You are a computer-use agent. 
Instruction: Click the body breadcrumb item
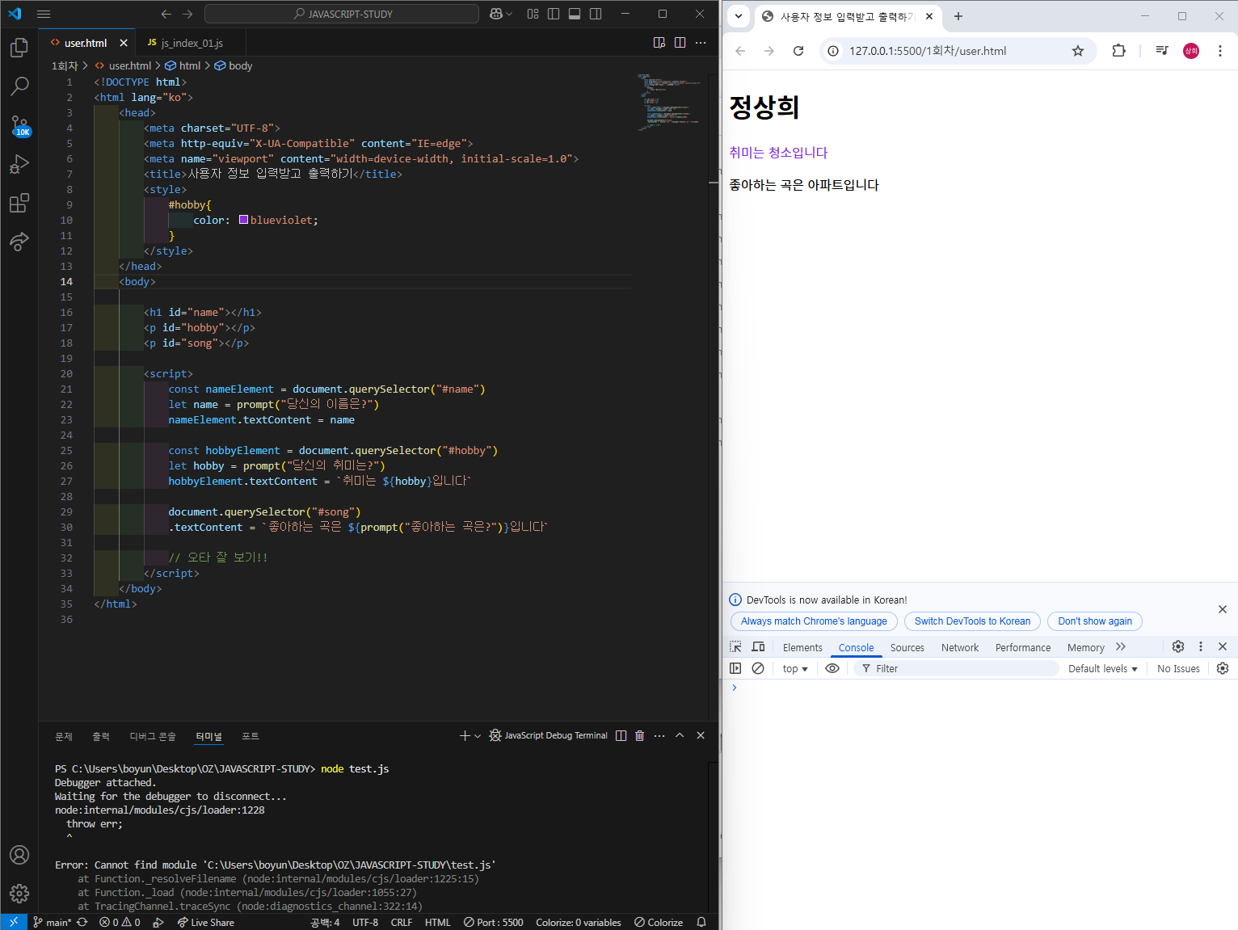[234, 65]
